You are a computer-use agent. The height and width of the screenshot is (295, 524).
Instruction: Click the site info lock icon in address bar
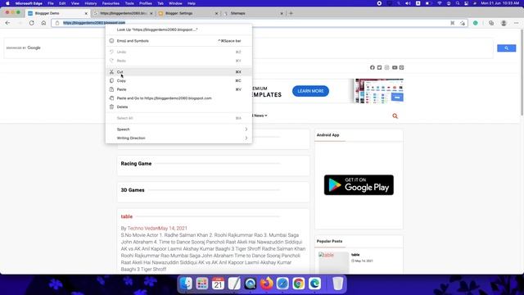(57, 23)
